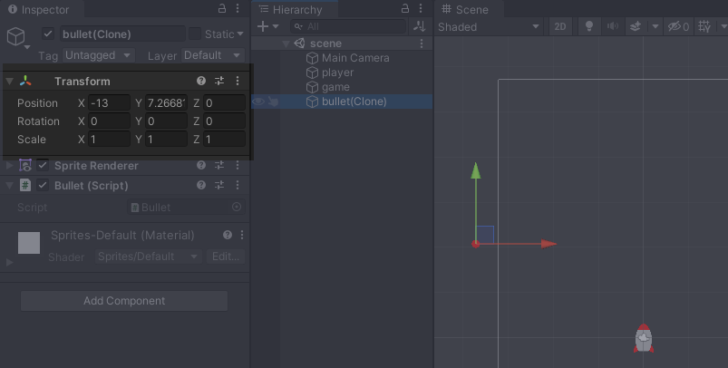Click the Sprite Renderer component icon

[25, 165]
